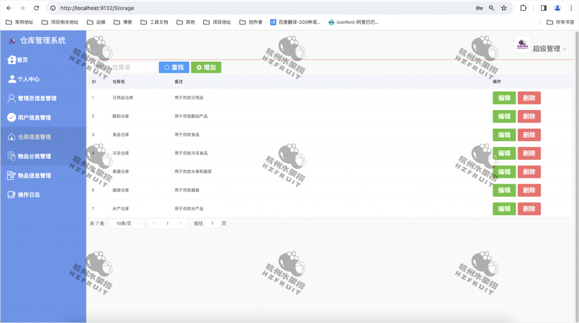Open the 博客 bookmark folder
Image resolution: width=579 pixels, height=323 pixels.
click(x=123, y=22)
